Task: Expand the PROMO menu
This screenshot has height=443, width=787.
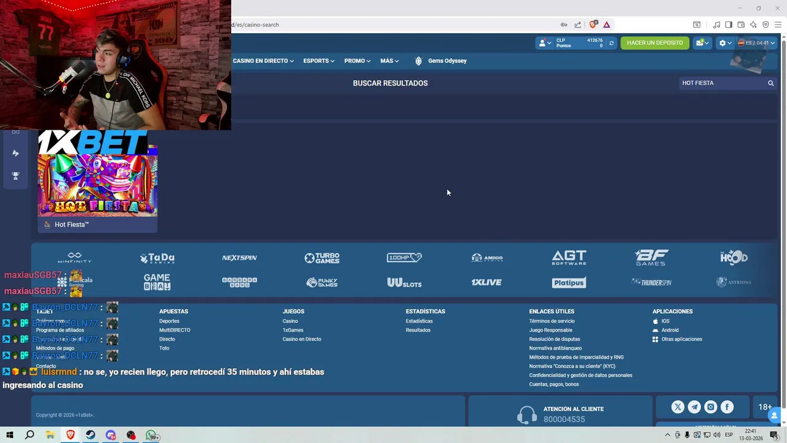Action: [x=357, y=61]
